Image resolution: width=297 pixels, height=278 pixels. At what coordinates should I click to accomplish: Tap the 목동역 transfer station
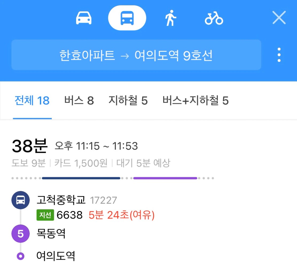click(x=51, y=233)
